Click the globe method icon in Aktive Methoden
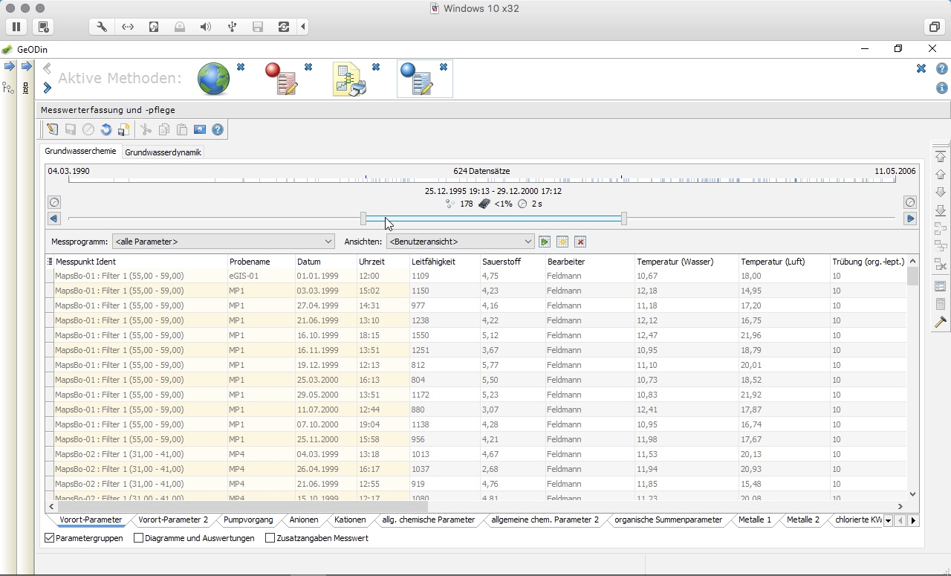The image size is (951, 576). pyautogui.click(x=214, y=77)
